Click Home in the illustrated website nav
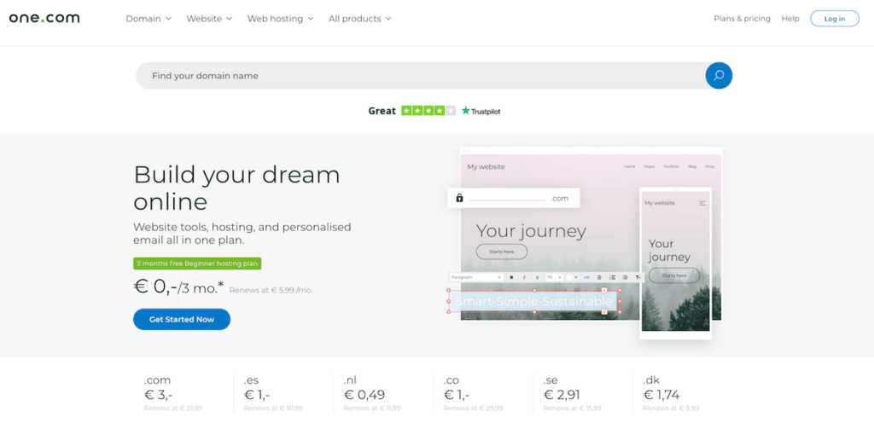The image size is (874, 429). pos(629,166)
